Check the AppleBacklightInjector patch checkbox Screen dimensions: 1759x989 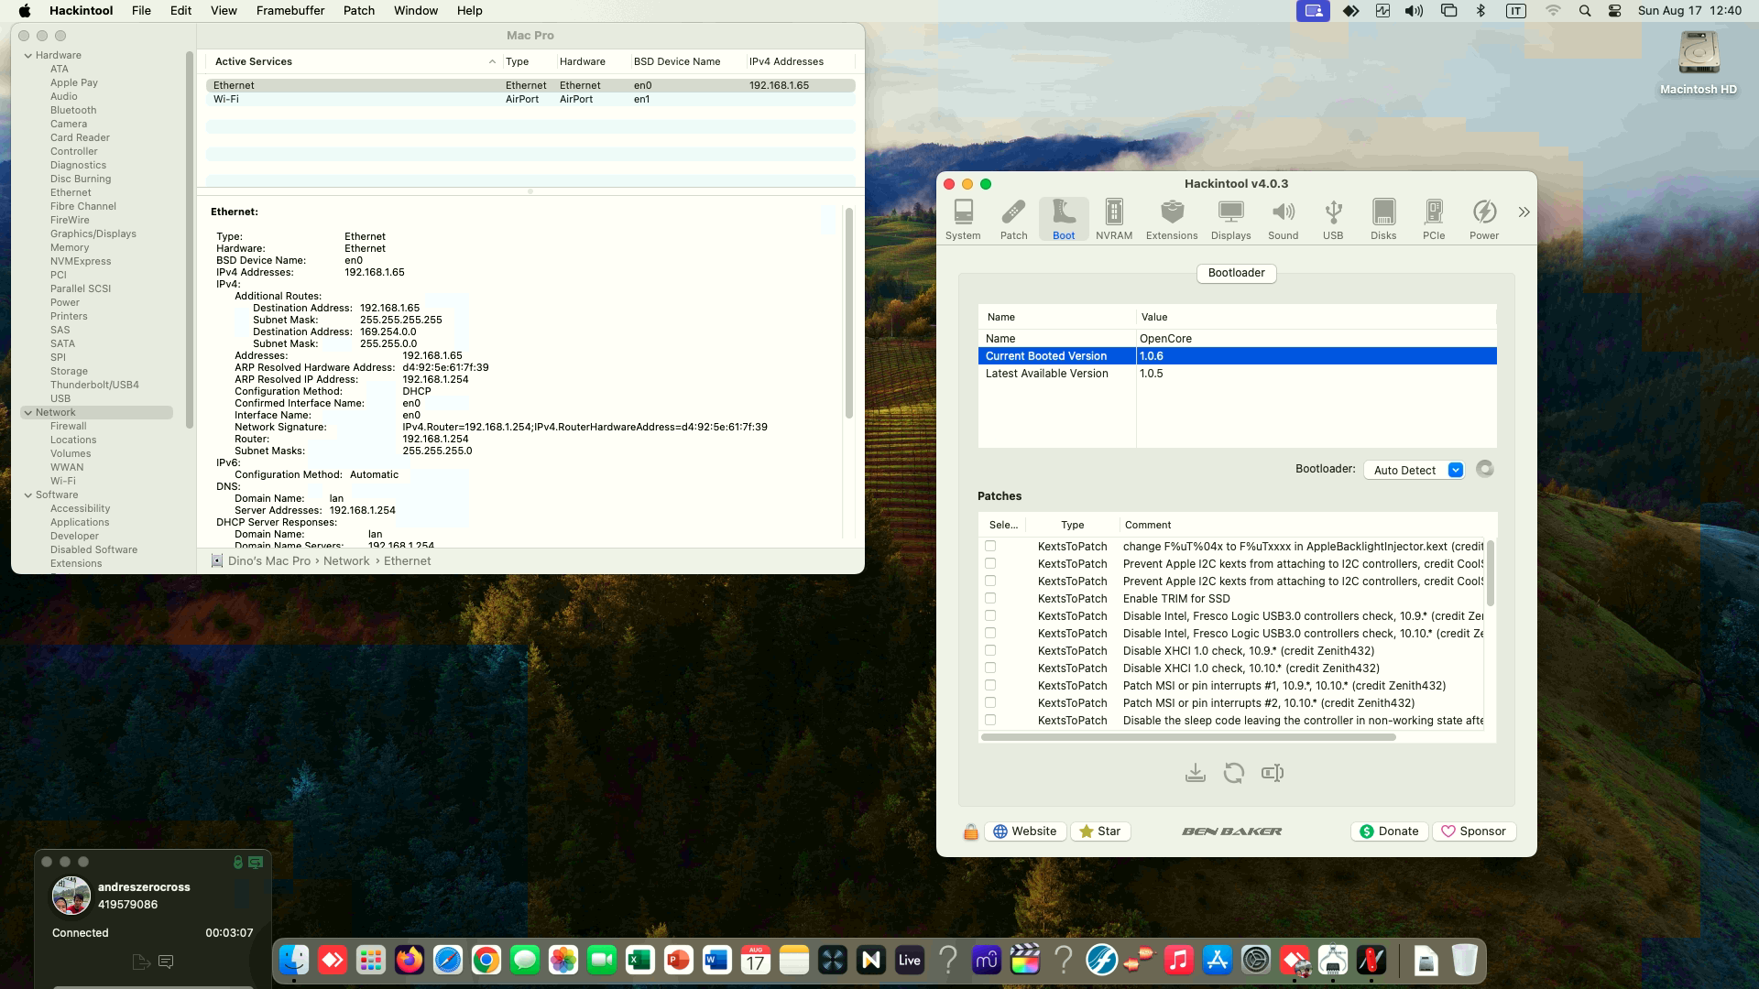coord(990,546)
